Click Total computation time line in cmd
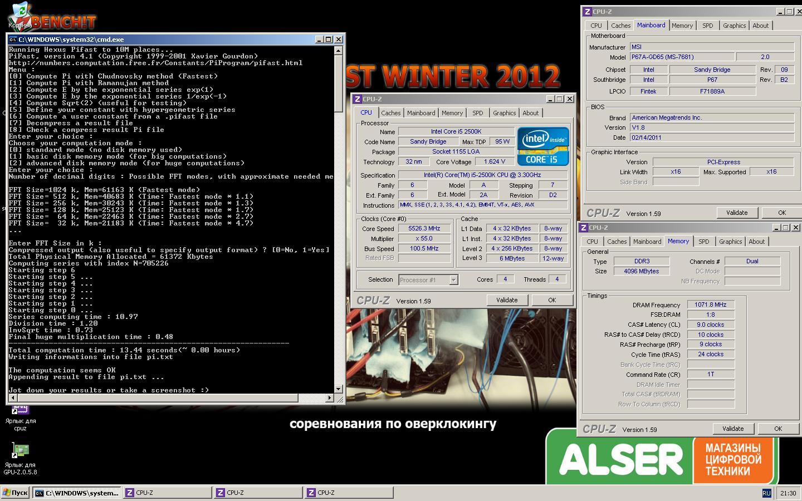Image resolution: width=802 pixels, height=501 pixels. click(x=125, y=350)
